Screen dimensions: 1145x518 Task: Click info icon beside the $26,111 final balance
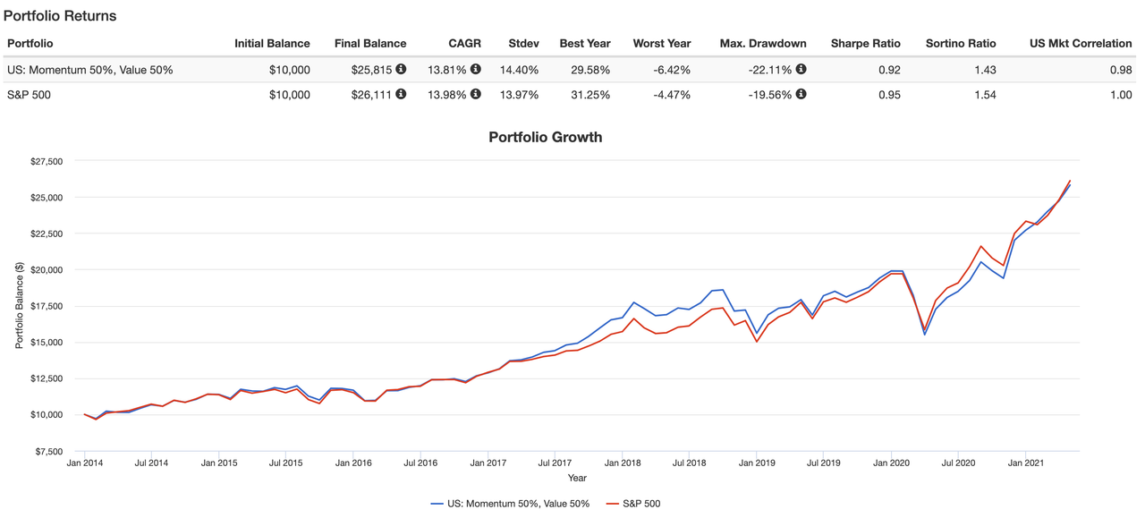[402, 94]
